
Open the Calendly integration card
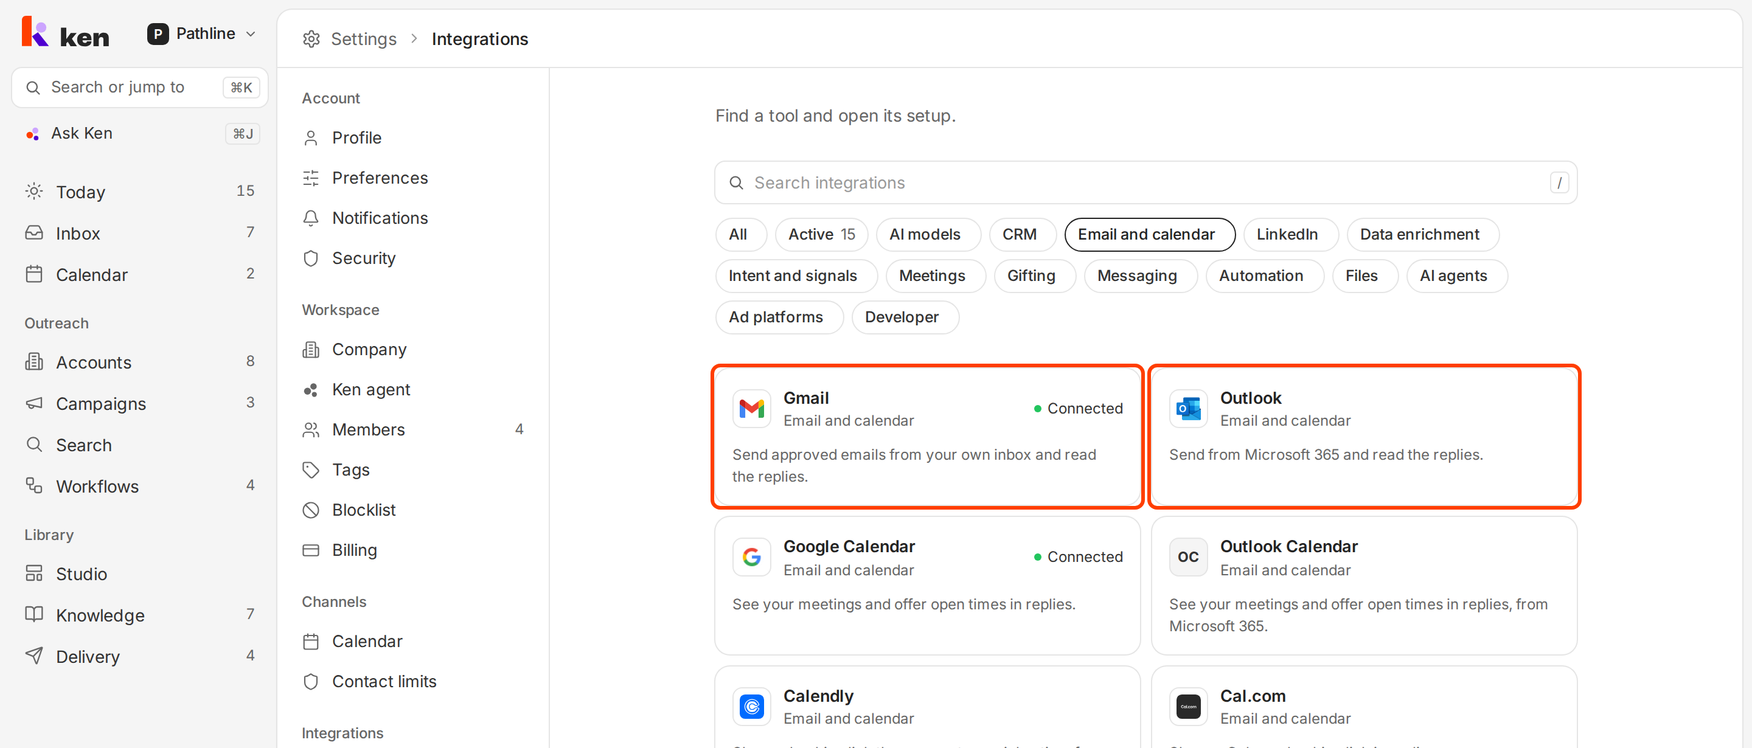[928, 707]
